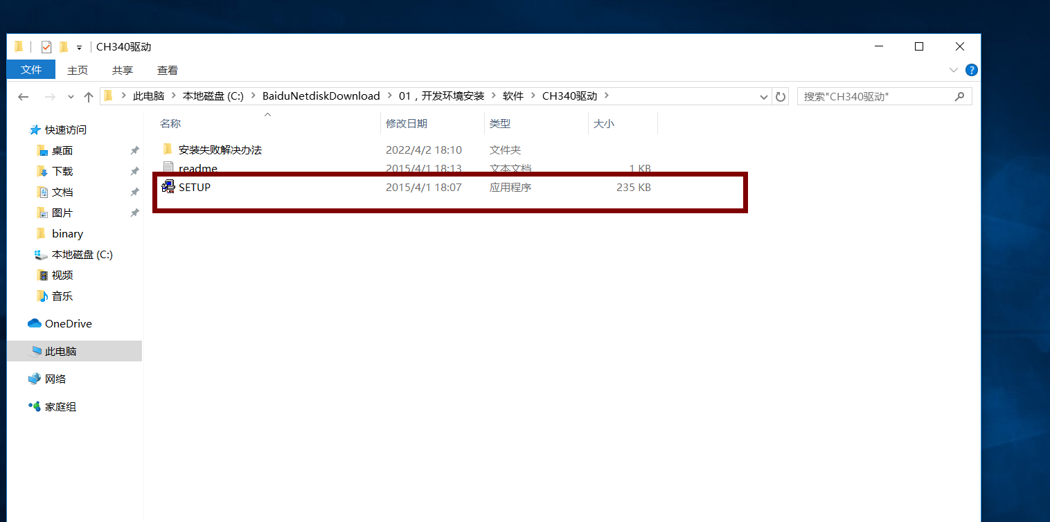The width and height of the screenshot is (1050, 522).
Task: Click the search magnifier icon
Action: pos(959,97)
